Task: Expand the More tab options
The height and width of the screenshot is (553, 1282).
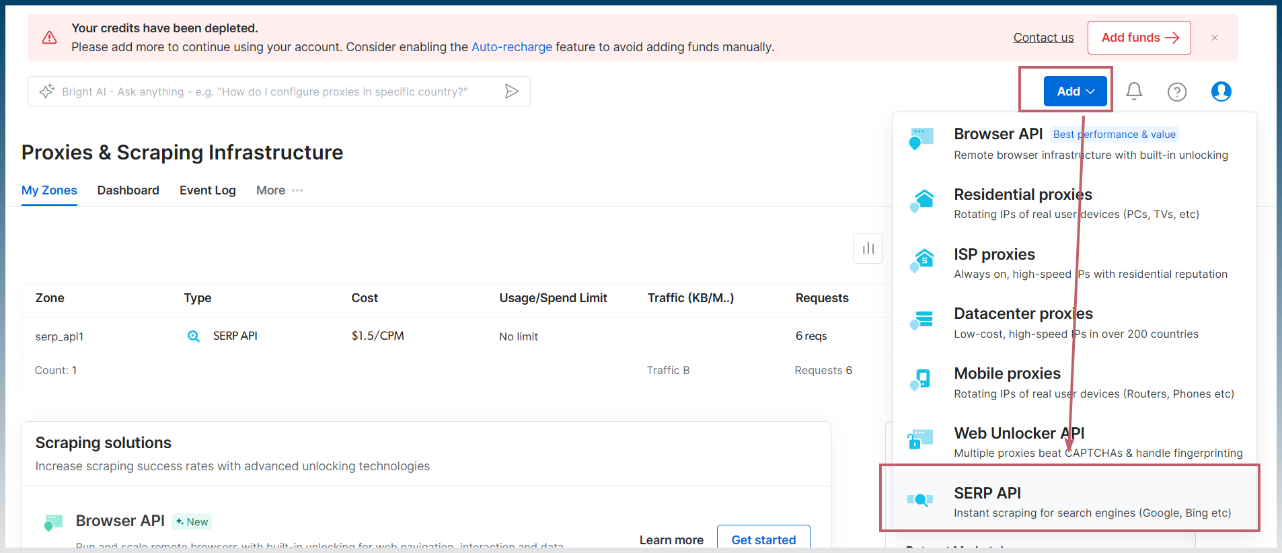Action: (279, 190)
